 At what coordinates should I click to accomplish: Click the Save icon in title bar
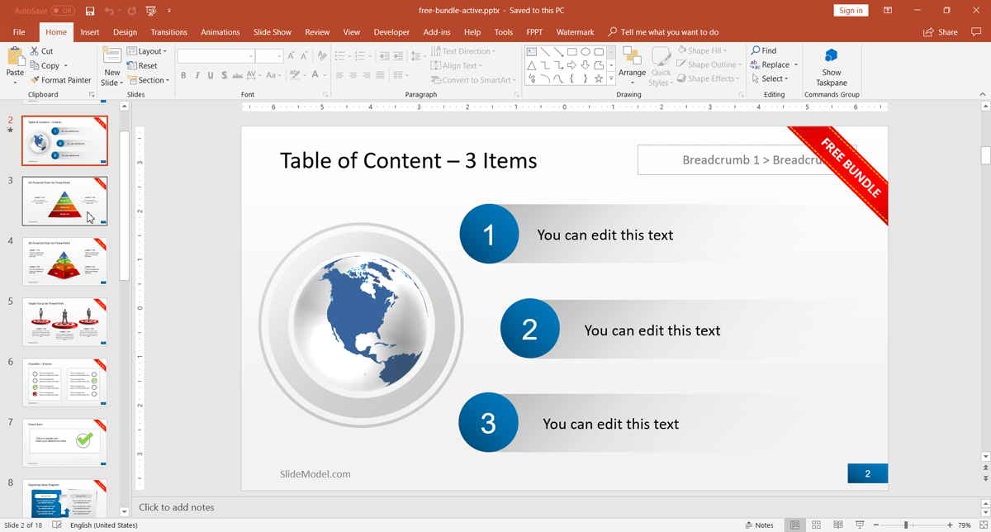(90, 11)
